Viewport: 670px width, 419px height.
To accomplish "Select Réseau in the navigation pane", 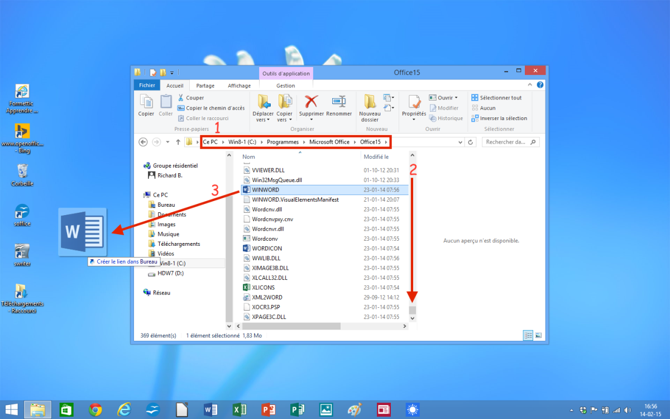I will tap(157, 293).
